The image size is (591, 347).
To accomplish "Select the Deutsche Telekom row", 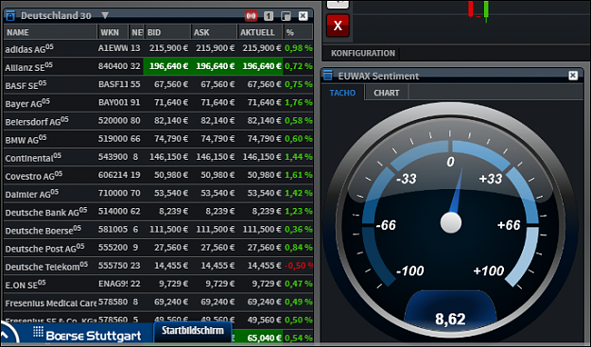I will [158, 266].
